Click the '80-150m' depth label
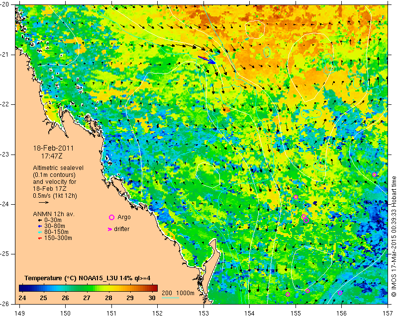The width and height of the screenshot is (398, 318). (56, 232)
